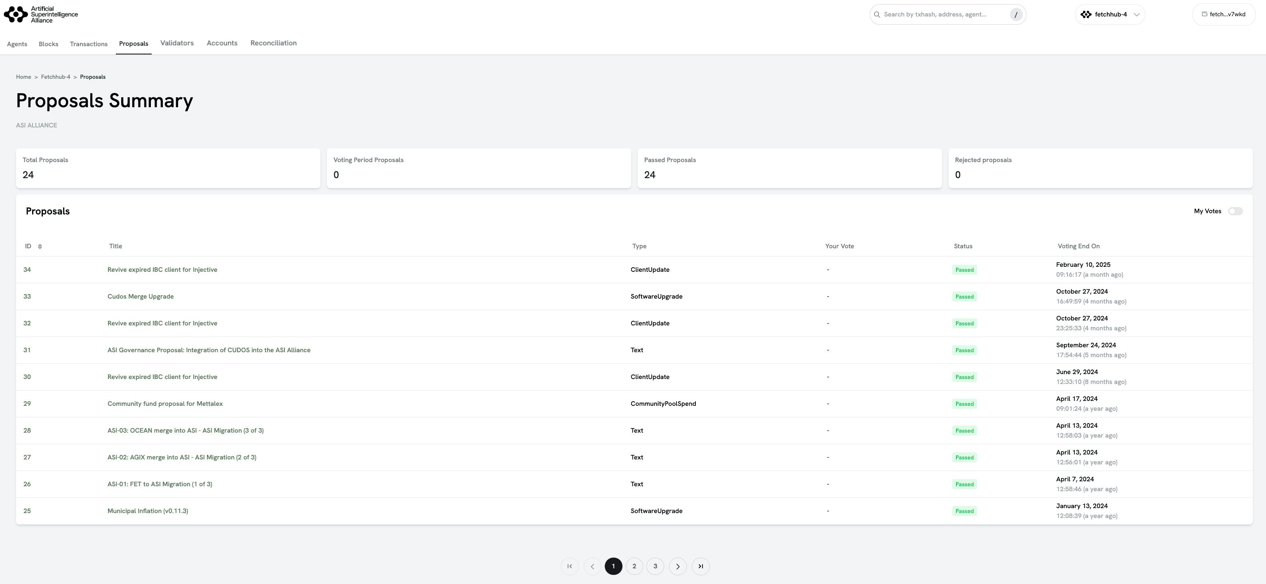
Task: Click the Artificial Superintelligence Alliance logo
Action: 41,14
